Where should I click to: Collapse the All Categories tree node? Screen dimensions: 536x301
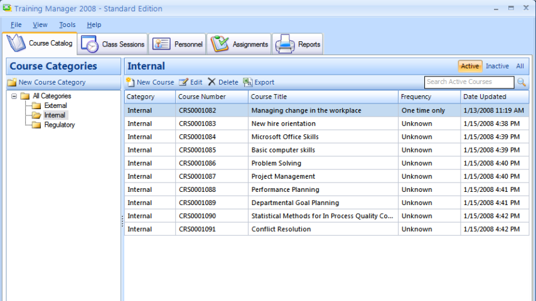tap(14, 96)
